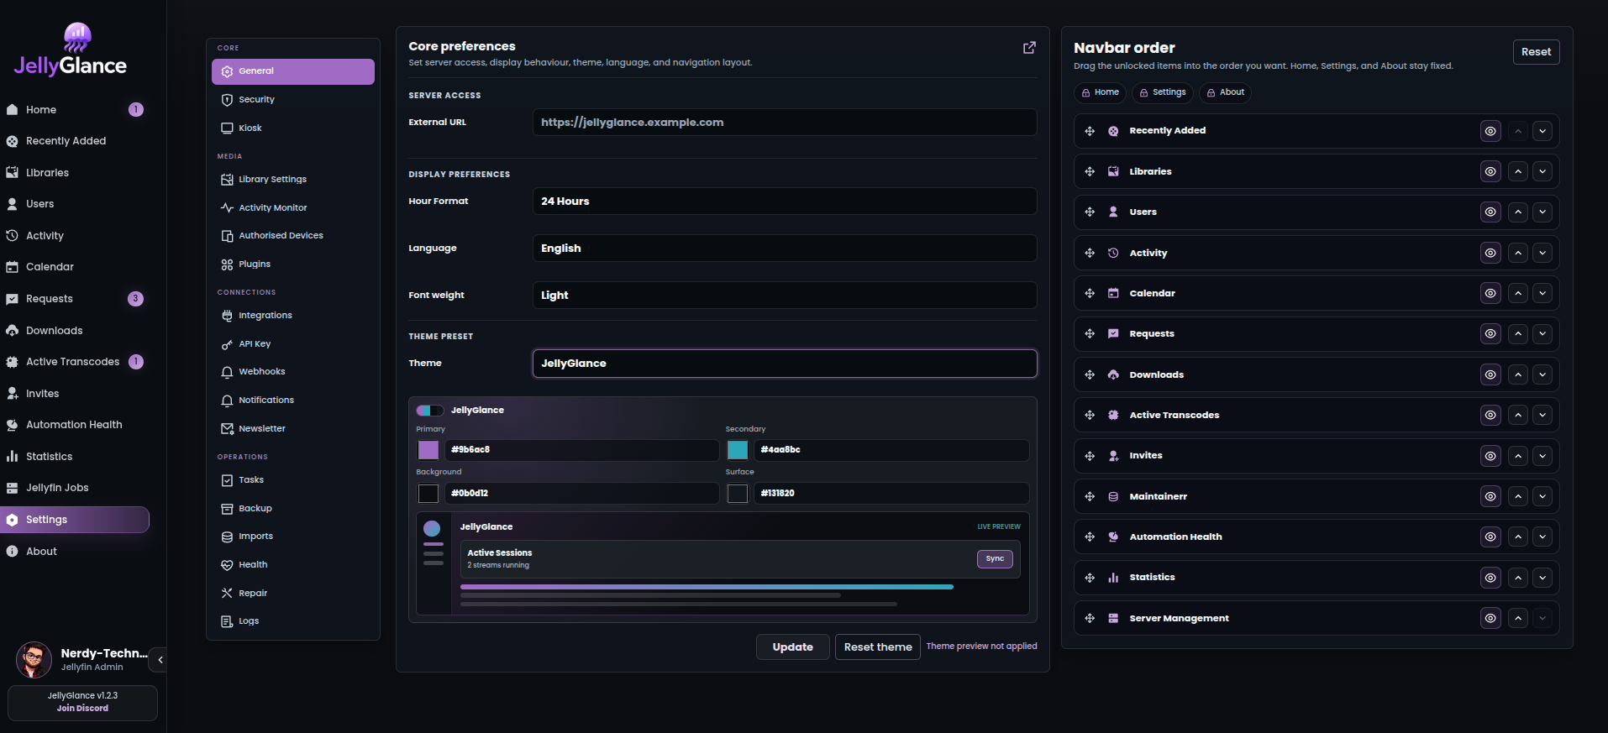The image size is (1608, 733).
Task: Toggle visibility of Recently Added
Action: (x=1490, y=131)
